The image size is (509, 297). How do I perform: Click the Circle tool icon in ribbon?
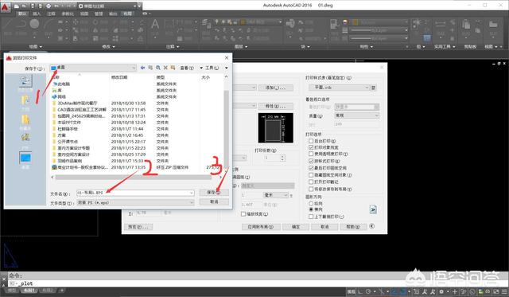34,24
